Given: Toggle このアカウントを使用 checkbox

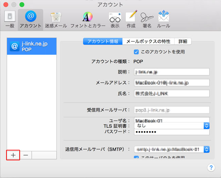Looking at the screenshot, I should coord(136,52).
